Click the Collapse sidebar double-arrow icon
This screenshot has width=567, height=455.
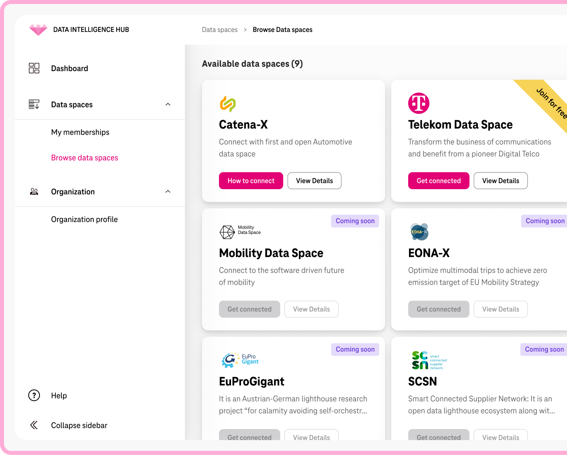pyautogui.click(x=34, y=425)
